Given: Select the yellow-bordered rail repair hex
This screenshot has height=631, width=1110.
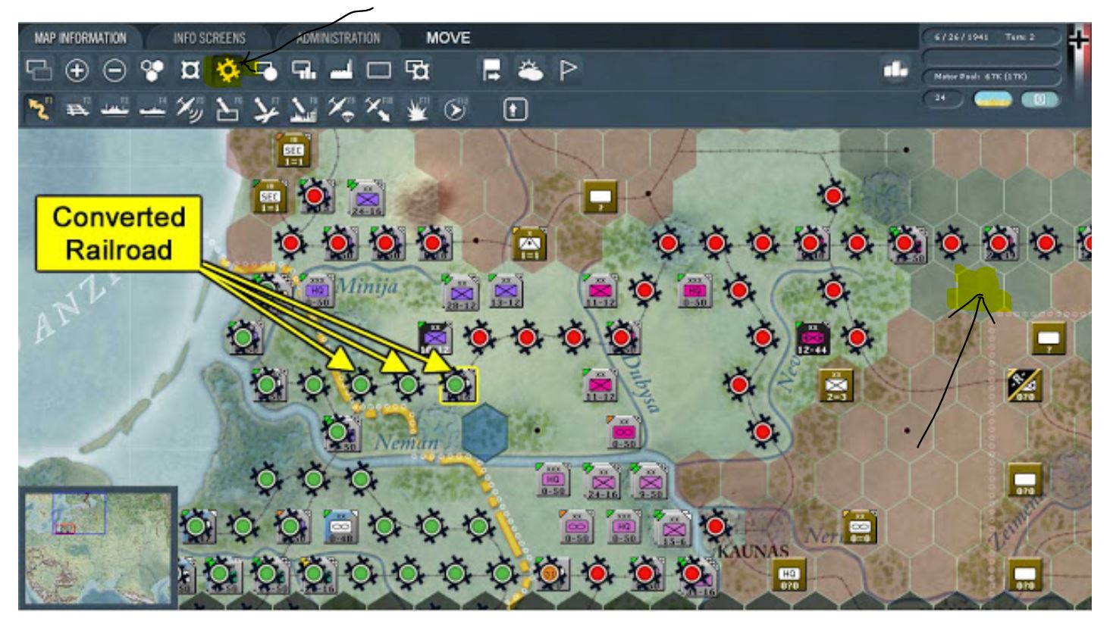Looking at the screenshot, I should coord(459,386).
